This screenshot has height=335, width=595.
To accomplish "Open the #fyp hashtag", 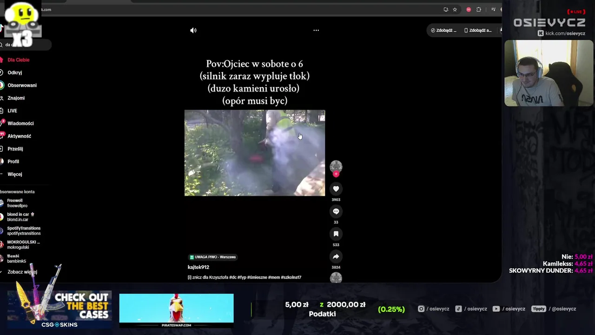I will point(242,277).
